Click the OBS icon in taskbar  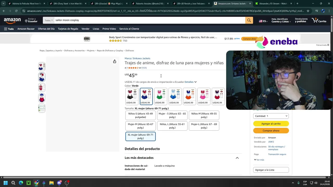click(x=67, y=183)
